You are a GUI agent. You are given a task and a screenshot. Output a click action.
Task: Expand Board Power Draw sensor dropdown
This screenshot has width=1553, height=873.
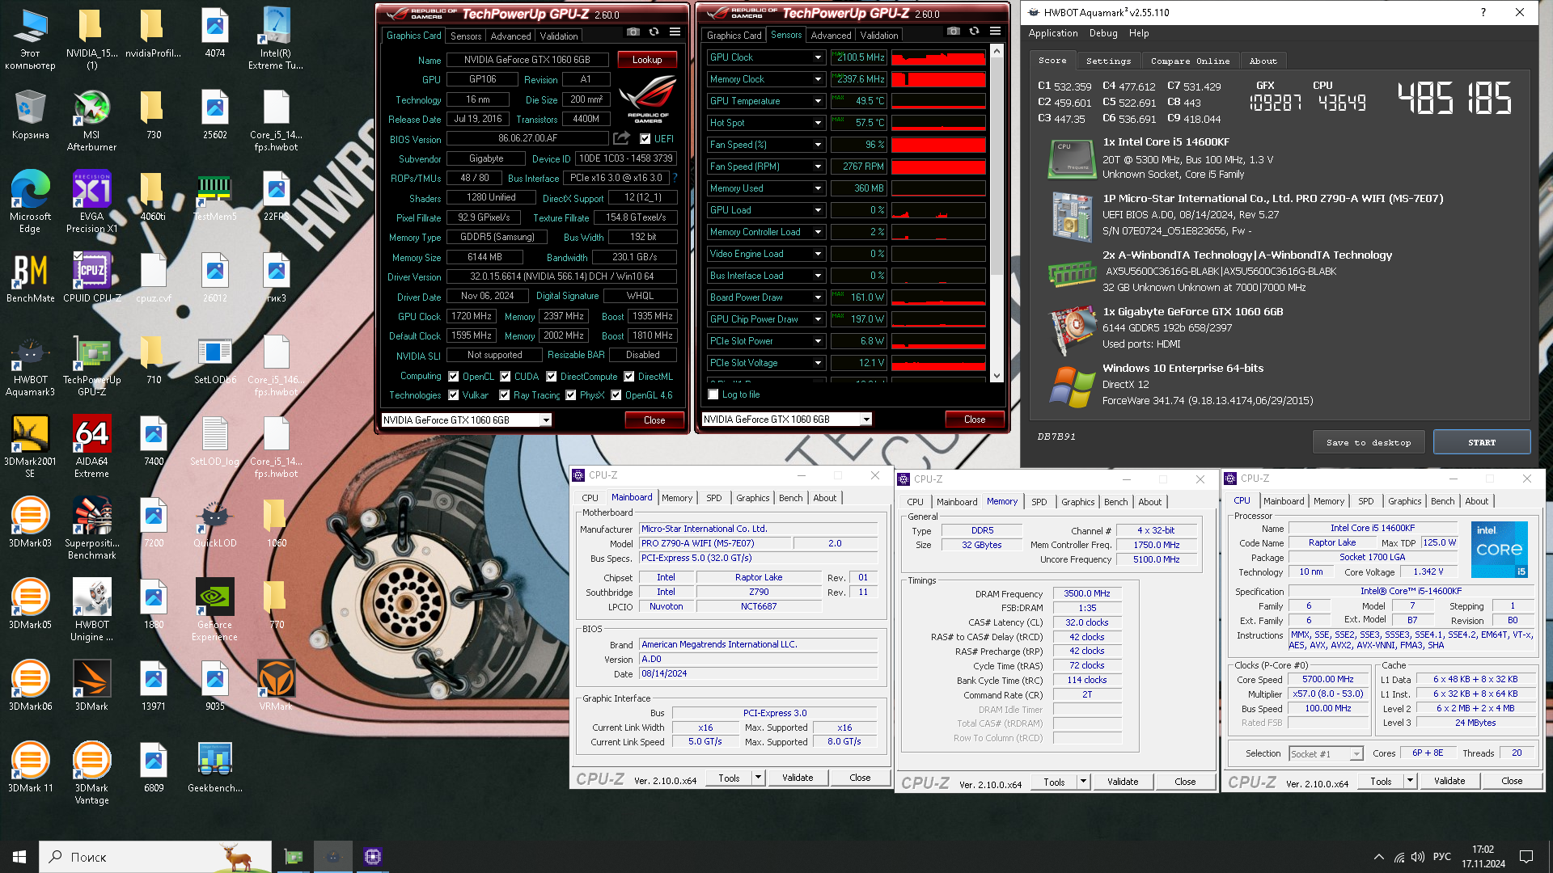[818, 297]
